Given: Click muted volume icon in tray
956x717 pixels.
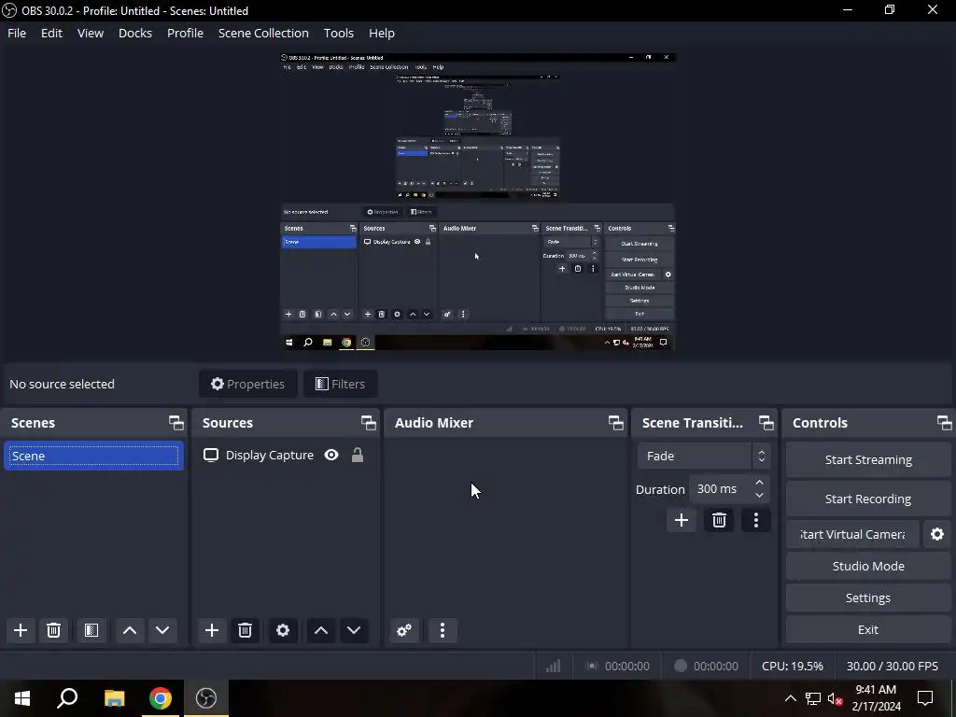Looking at the screenshot, I should tap(836, 698).
